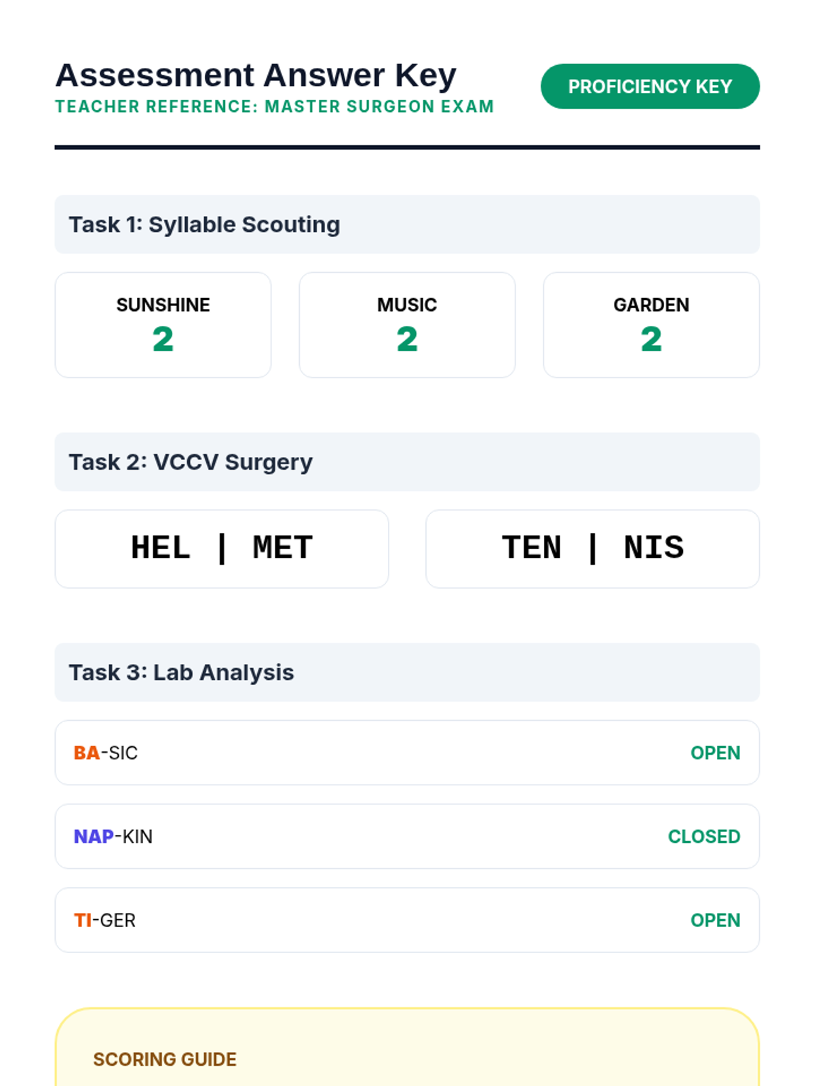Open the Task 2: VCCV Surgery header
814x1086 pixels.
(x=407, y=462)
